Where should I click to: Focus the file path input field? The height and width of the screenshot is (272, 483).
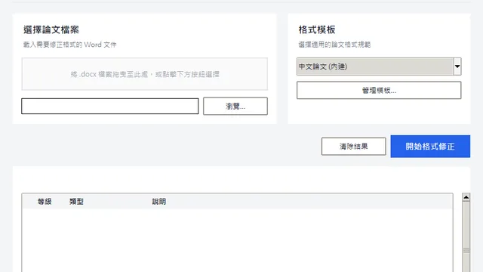tap(110, 106)
